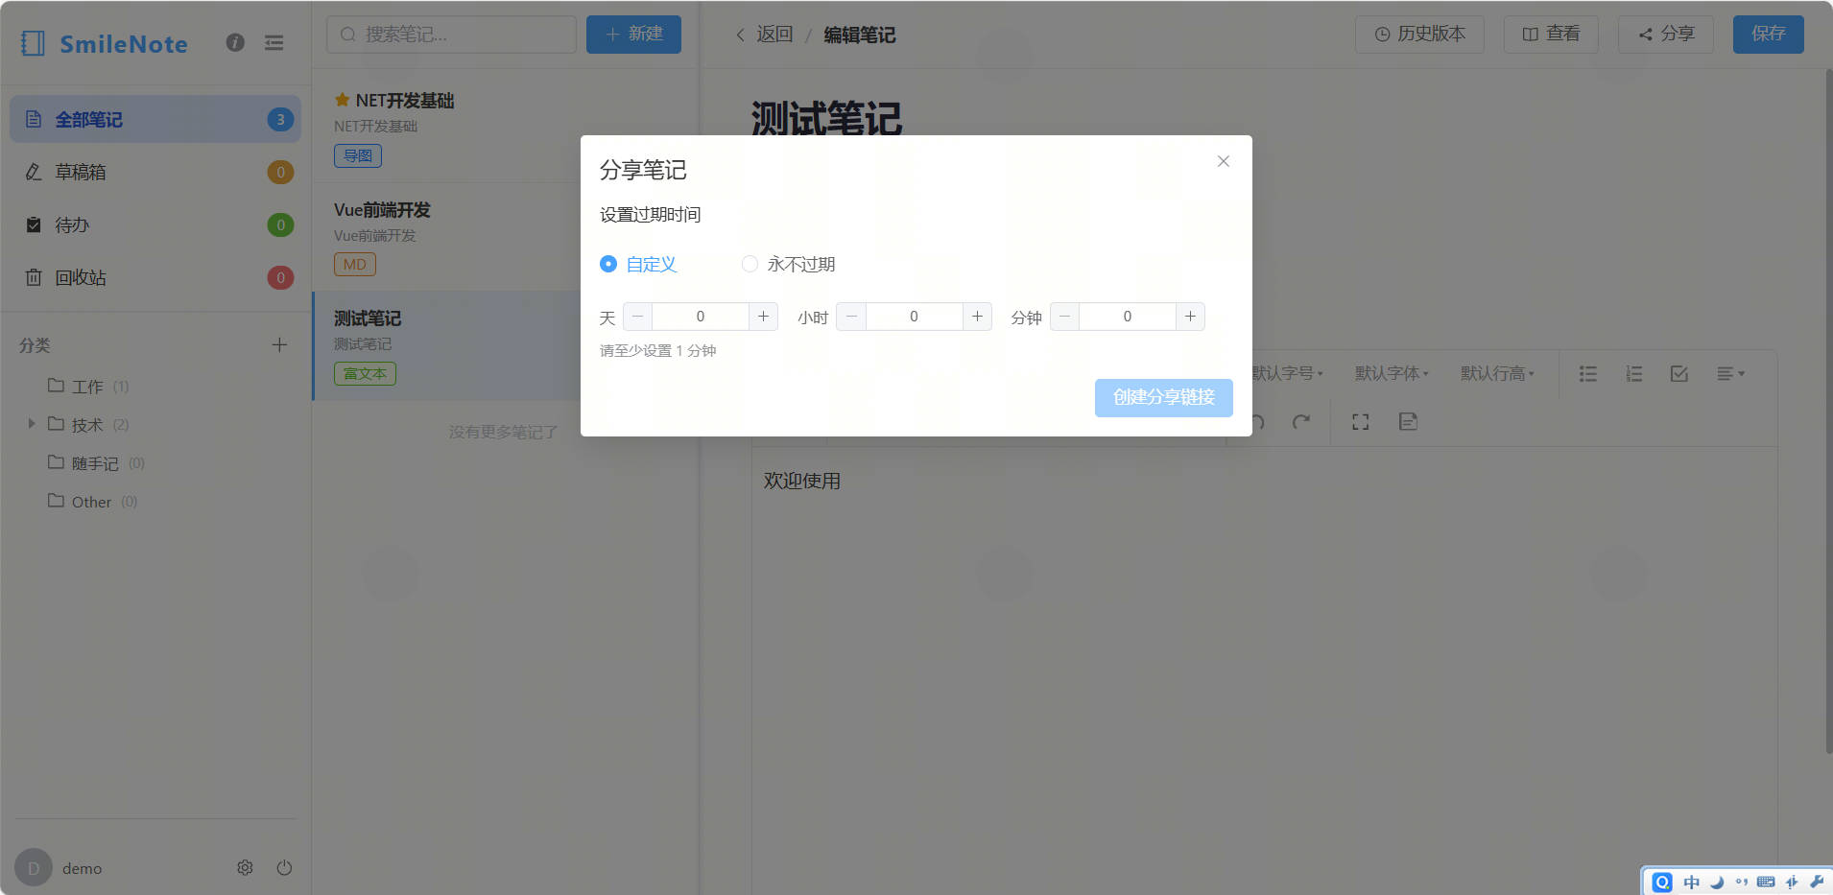Click the 搜索笔记 search field
Screen dimensions: 1833x895
click(451, 35)
